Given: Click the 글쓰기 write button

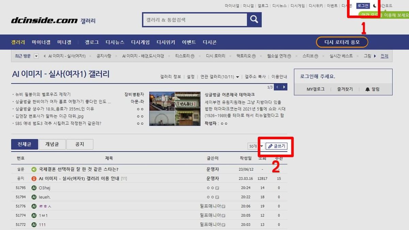Looking at the screenshot, I should click(276, 146).
